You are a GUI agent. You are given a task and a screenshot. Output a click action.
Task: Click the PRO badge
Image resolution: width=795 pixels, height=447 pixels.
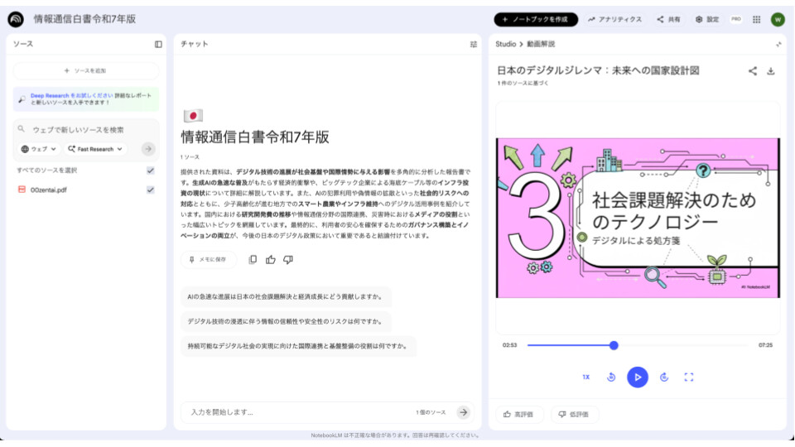[x=735, y=19]
